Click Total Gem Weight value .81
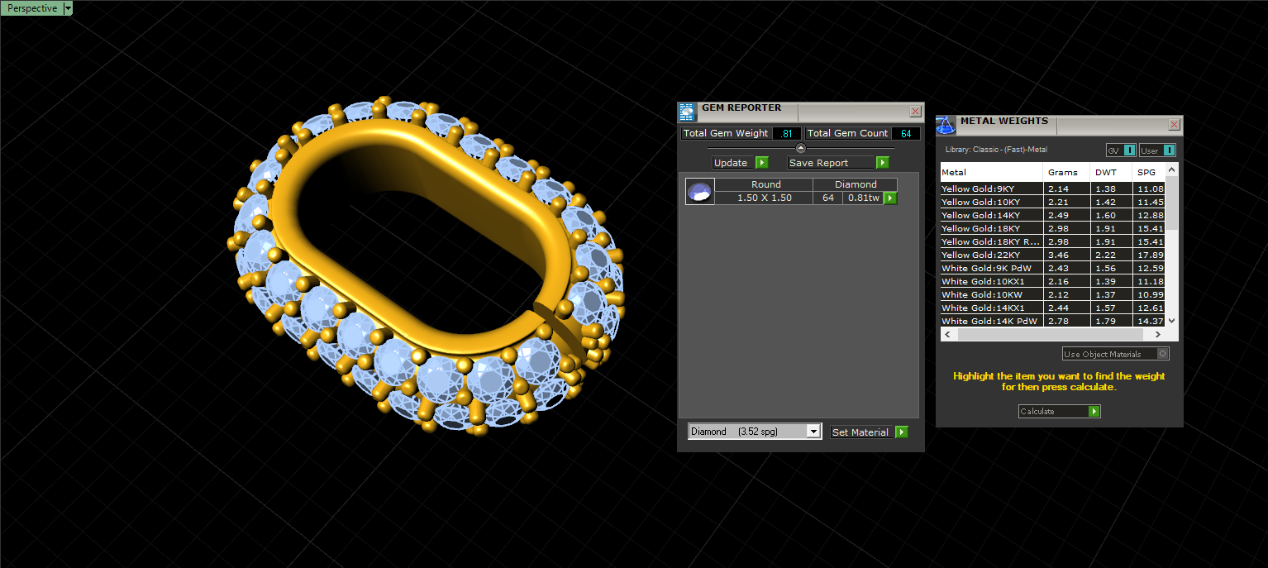The height and width of the screenshot is (568, 1268). [x=787, y=133]
